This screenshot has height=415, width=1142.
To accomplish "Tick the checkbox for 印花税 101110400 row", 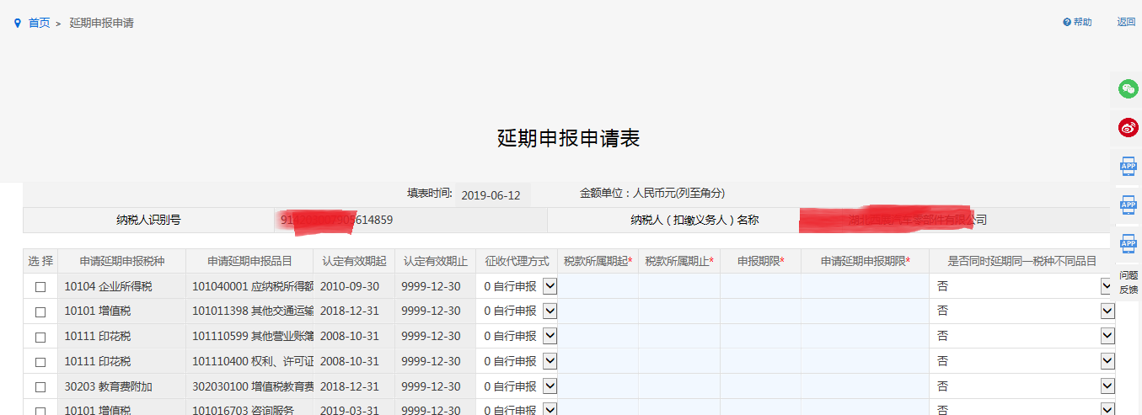I will pyautogui.click(x=40, y=363).
